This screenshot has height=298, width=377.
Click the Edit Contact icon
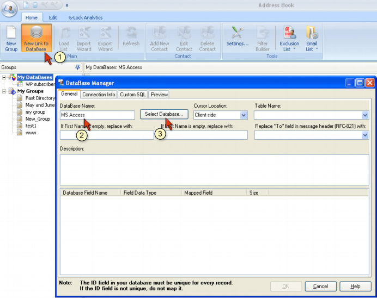(x=184, y=39)
